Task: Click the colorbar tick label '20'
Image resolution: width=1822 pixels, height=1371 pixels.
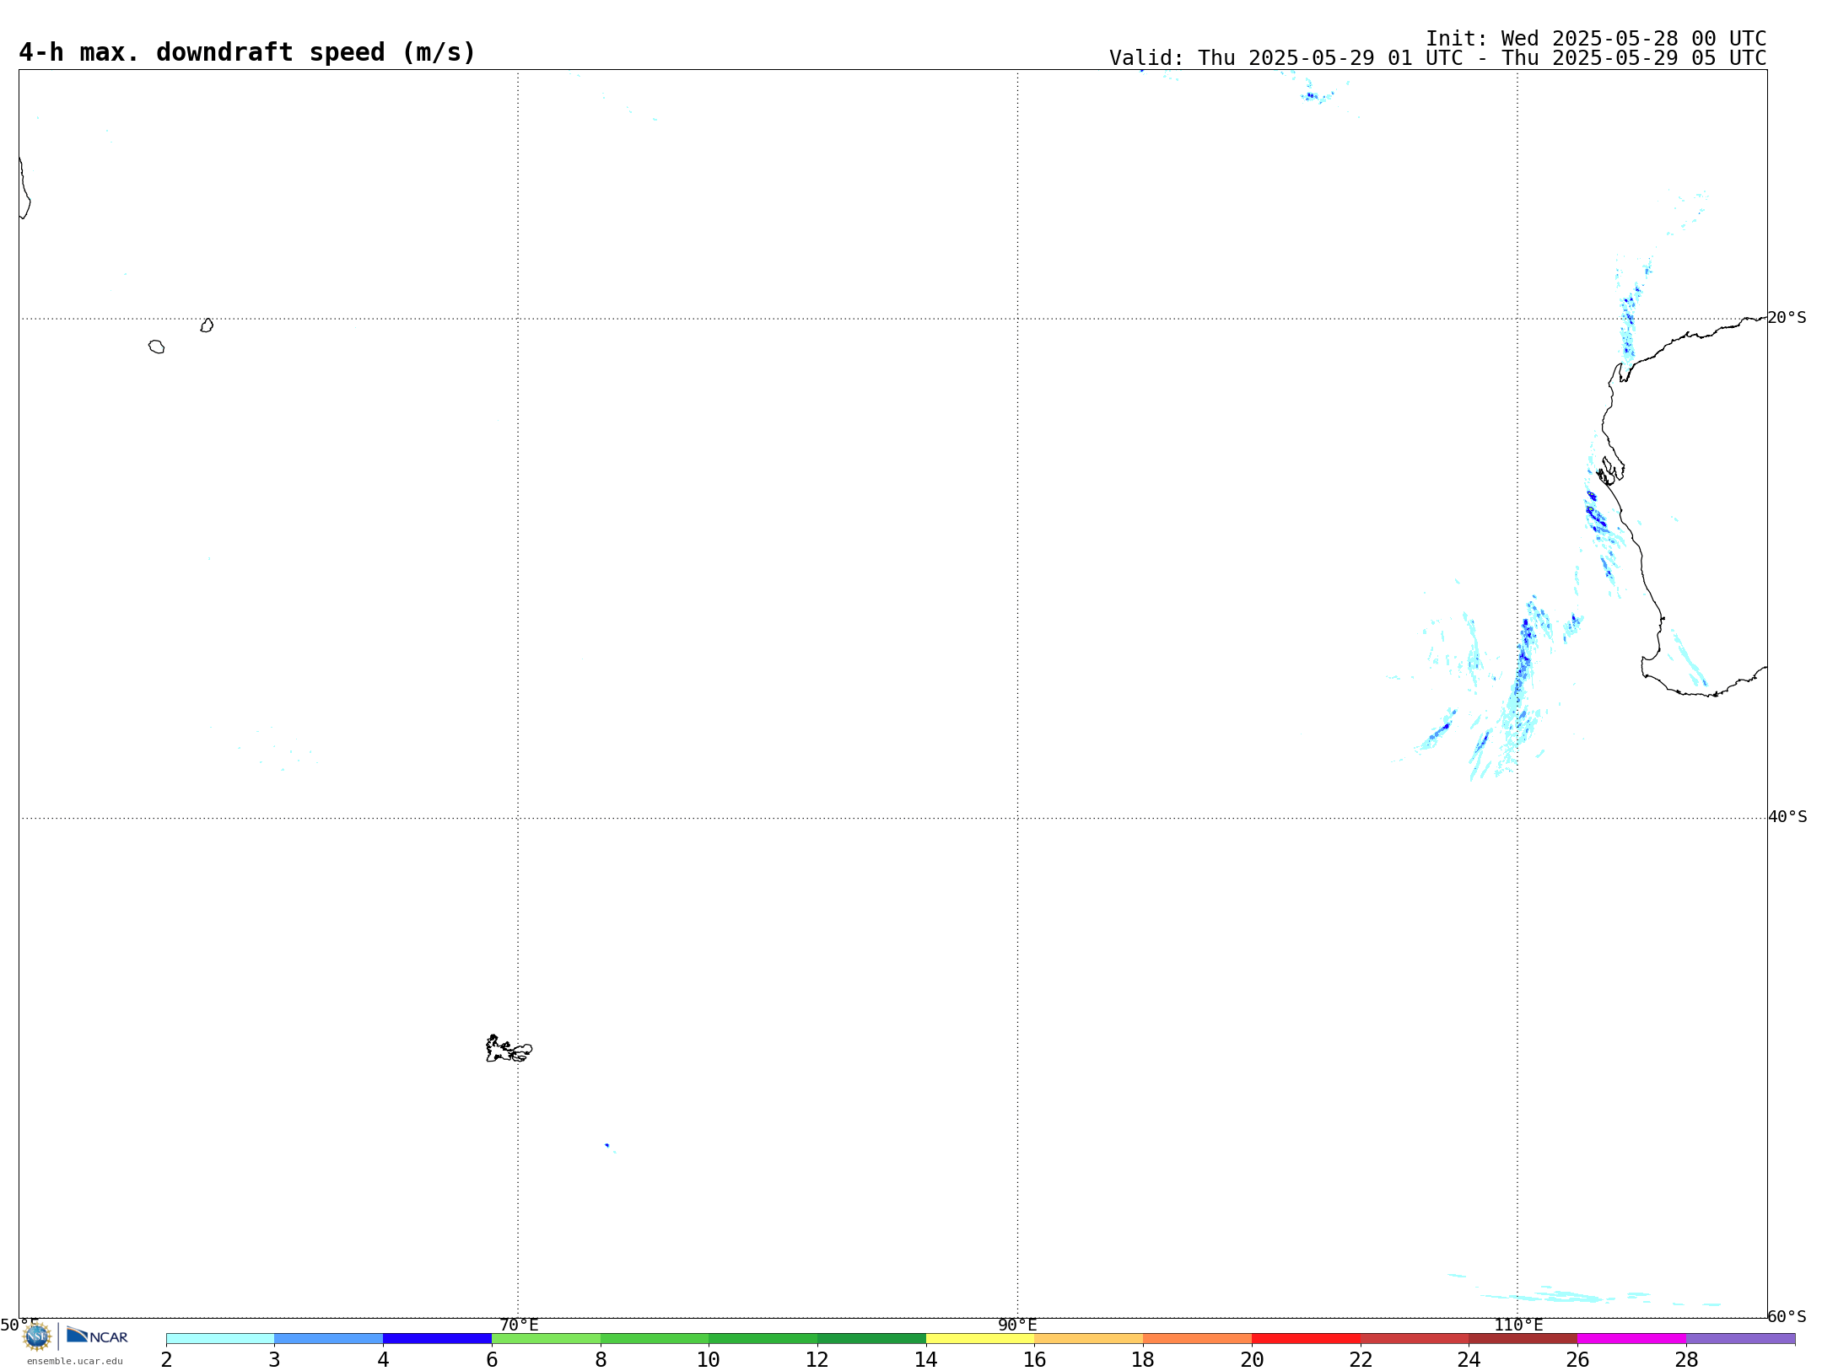Action: 1252,1359
